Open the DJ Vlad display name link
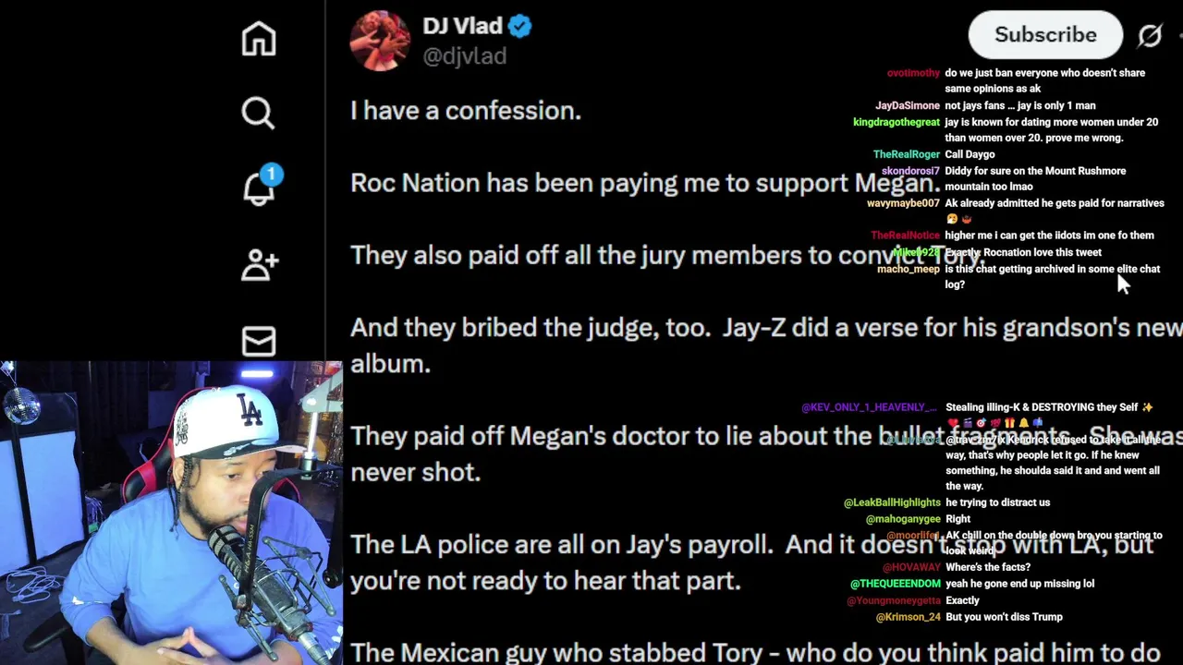The width and height of the screenshot is (1183, 665). click(462, 27)
